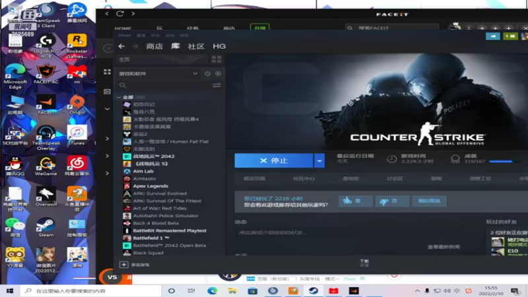Image resolution: width=528 pixels, height=297 pixels.
Task: Select Battlefield 1 in game list
Action: coord(151,238)
